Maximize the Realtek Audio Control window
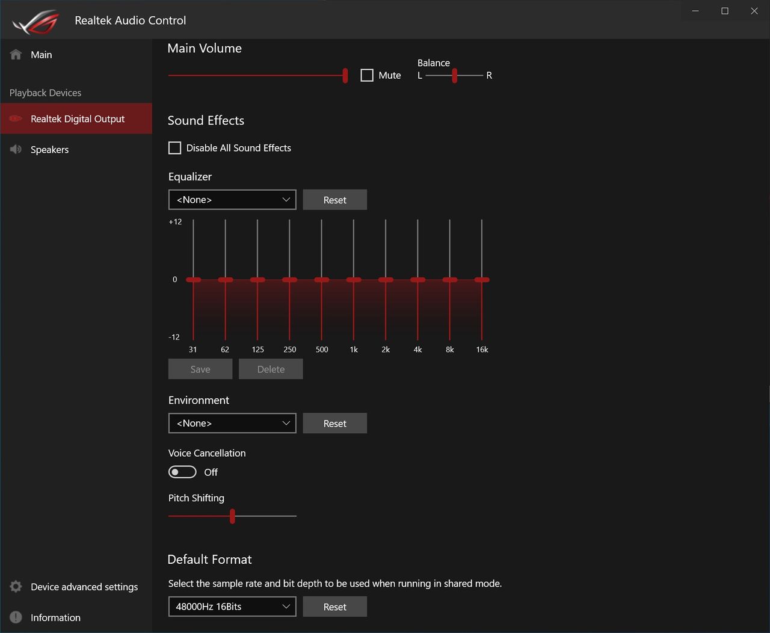 (725, 11)
